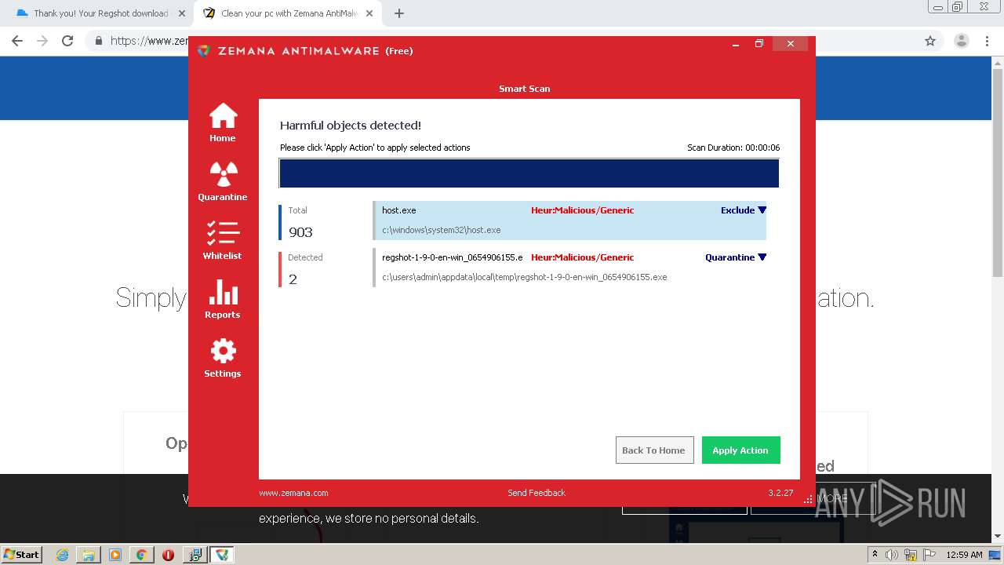
Task: Click the Detected 2 counter
Action: [301, 269]
